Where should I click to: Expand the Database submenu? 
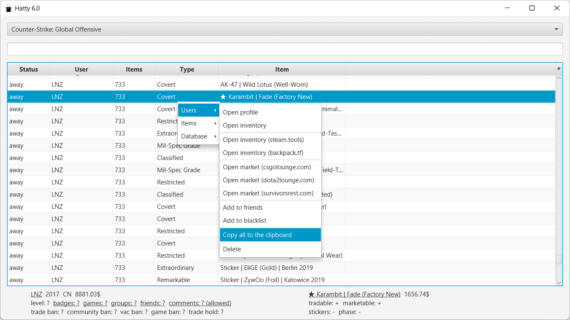pos(198,136)
